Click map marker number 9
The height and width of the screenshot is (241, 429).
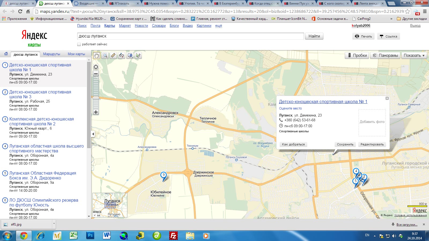(x=164, y=175)
